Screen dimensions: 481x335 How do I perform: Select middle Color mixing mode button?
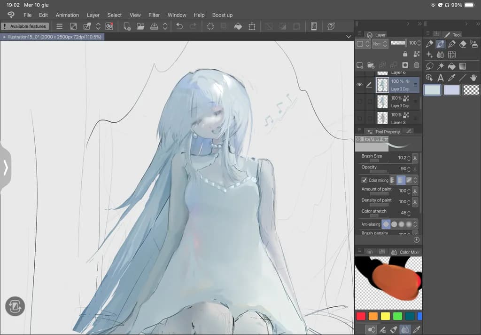pyautogui.click(x=401, y=180)
